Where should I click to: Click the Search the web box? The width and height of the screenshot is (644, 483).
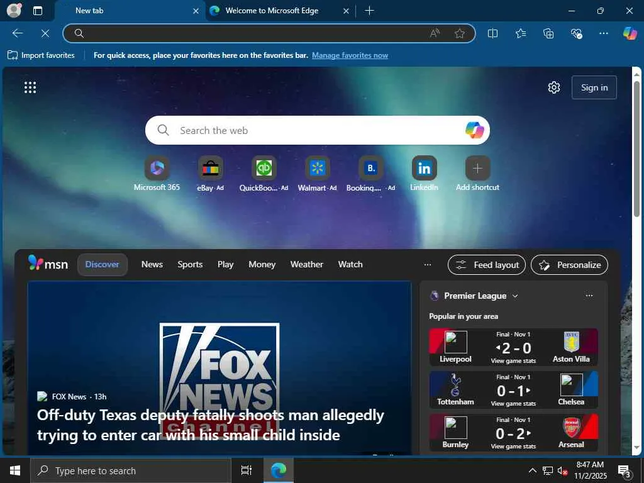pos(317,130)
